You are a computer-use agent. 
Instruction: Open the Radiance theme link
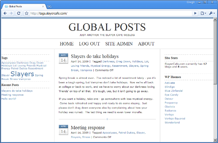coord(170,111)
